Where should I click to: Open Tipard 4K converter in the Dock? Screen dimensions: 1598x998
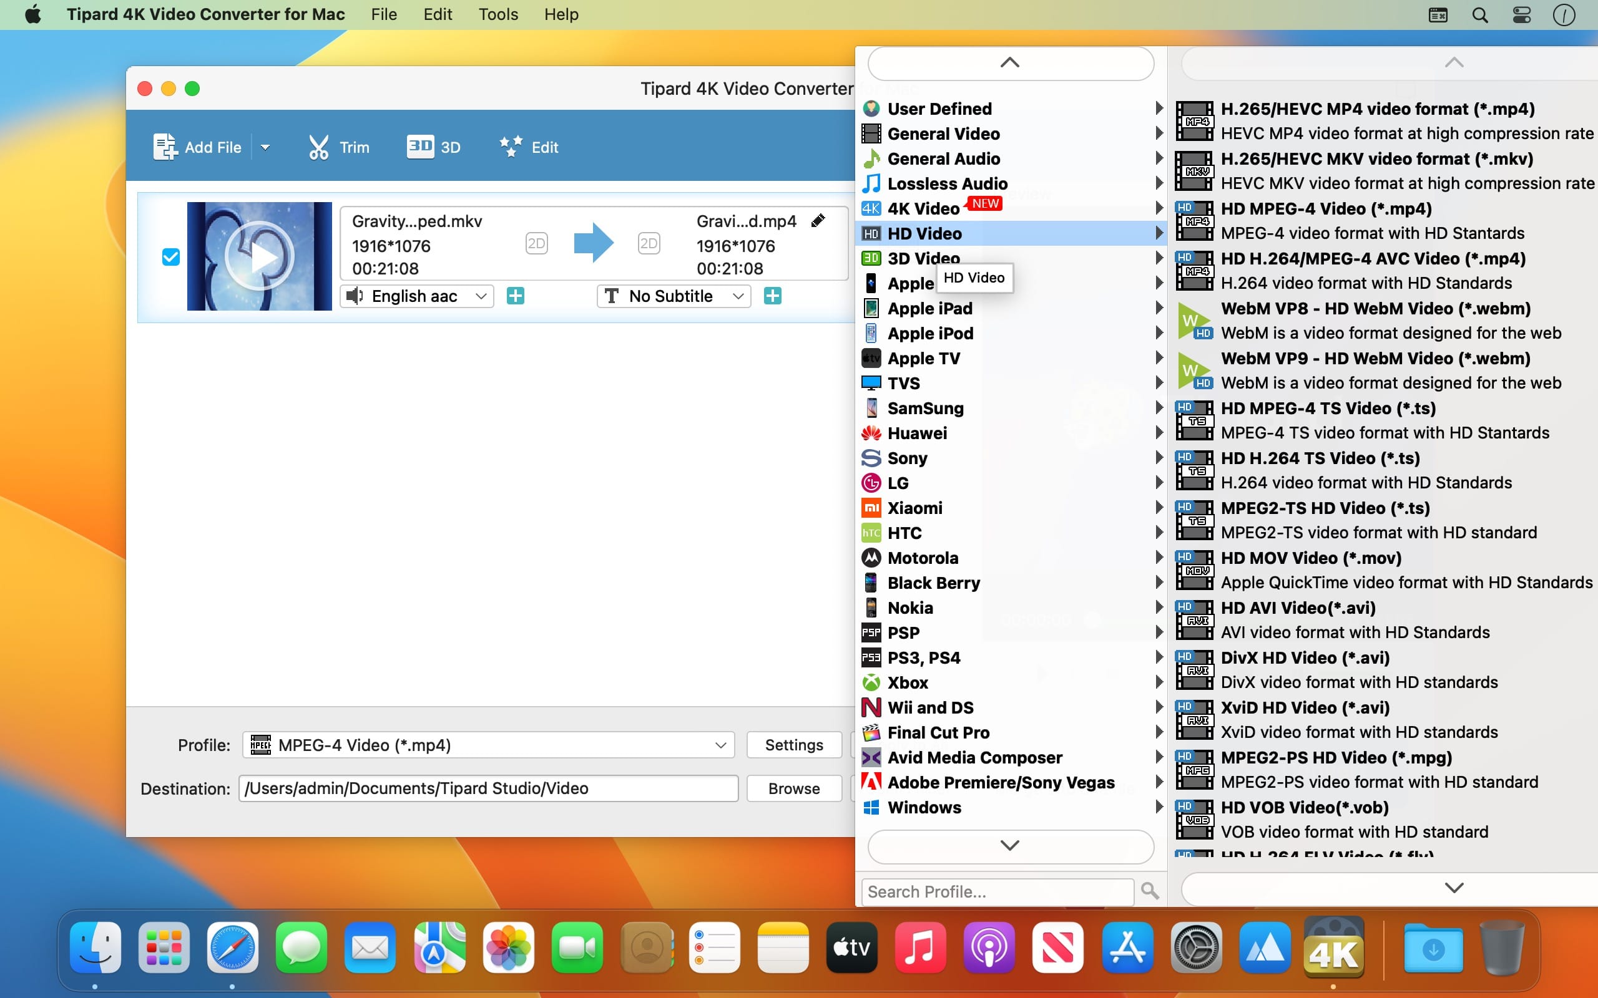(x=1333, y=948)
